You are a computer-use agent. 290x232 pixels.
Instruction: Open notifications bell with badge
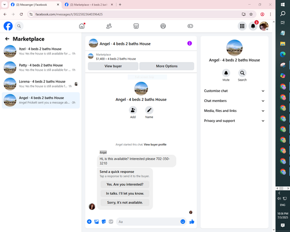coord(253,26)
